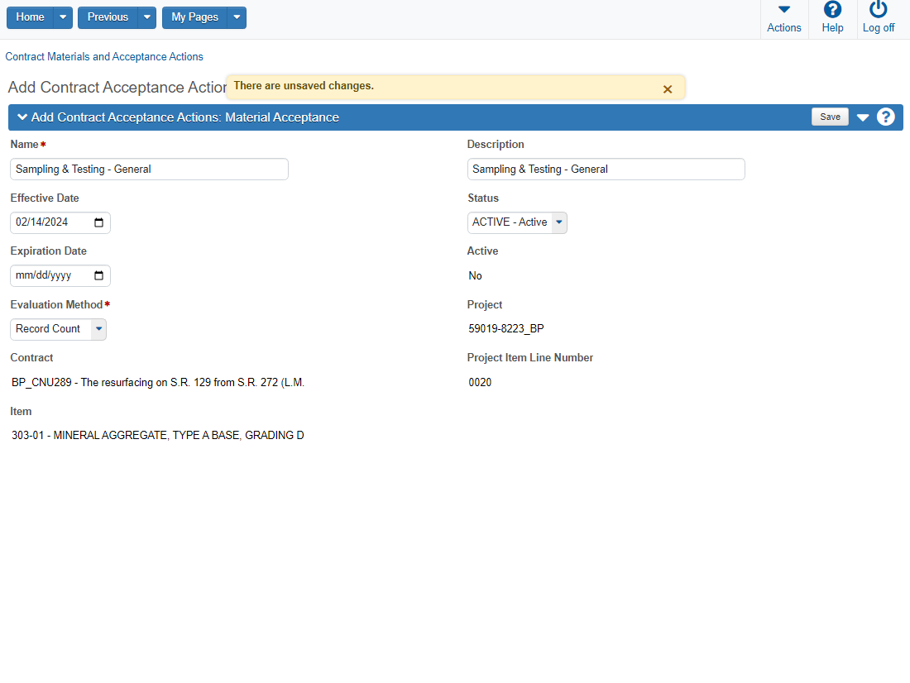910x683 pixels.
Task: Open the component actions menu arrow beside Save
Action: 863,117
